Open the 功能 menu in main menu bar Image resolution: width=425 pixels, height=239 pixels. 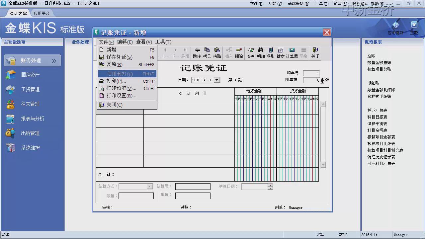pos(275,4)
